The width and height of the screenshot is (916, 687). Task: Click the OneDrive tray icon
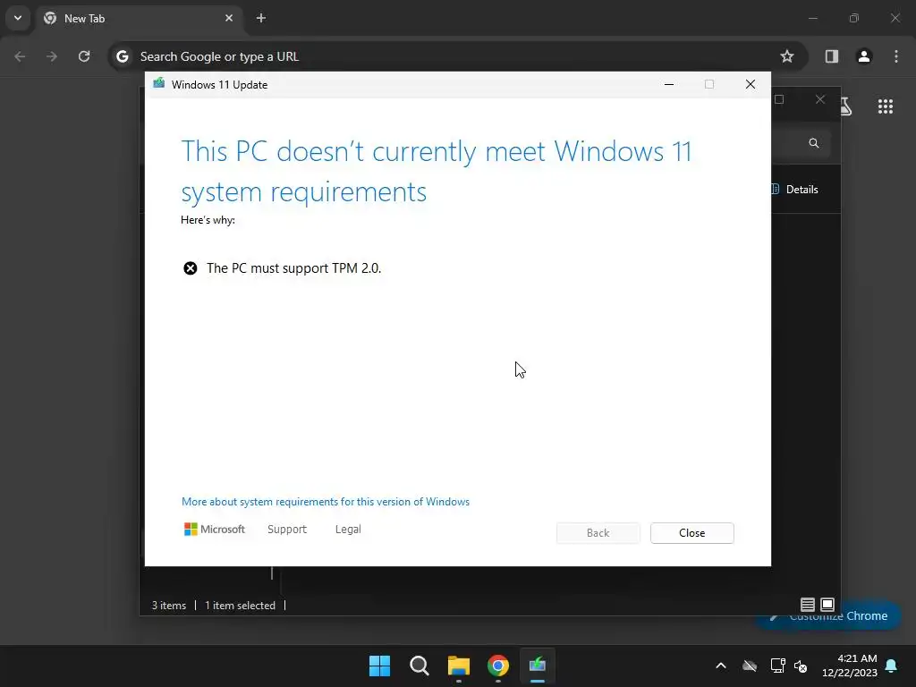(x=750, y=666)
